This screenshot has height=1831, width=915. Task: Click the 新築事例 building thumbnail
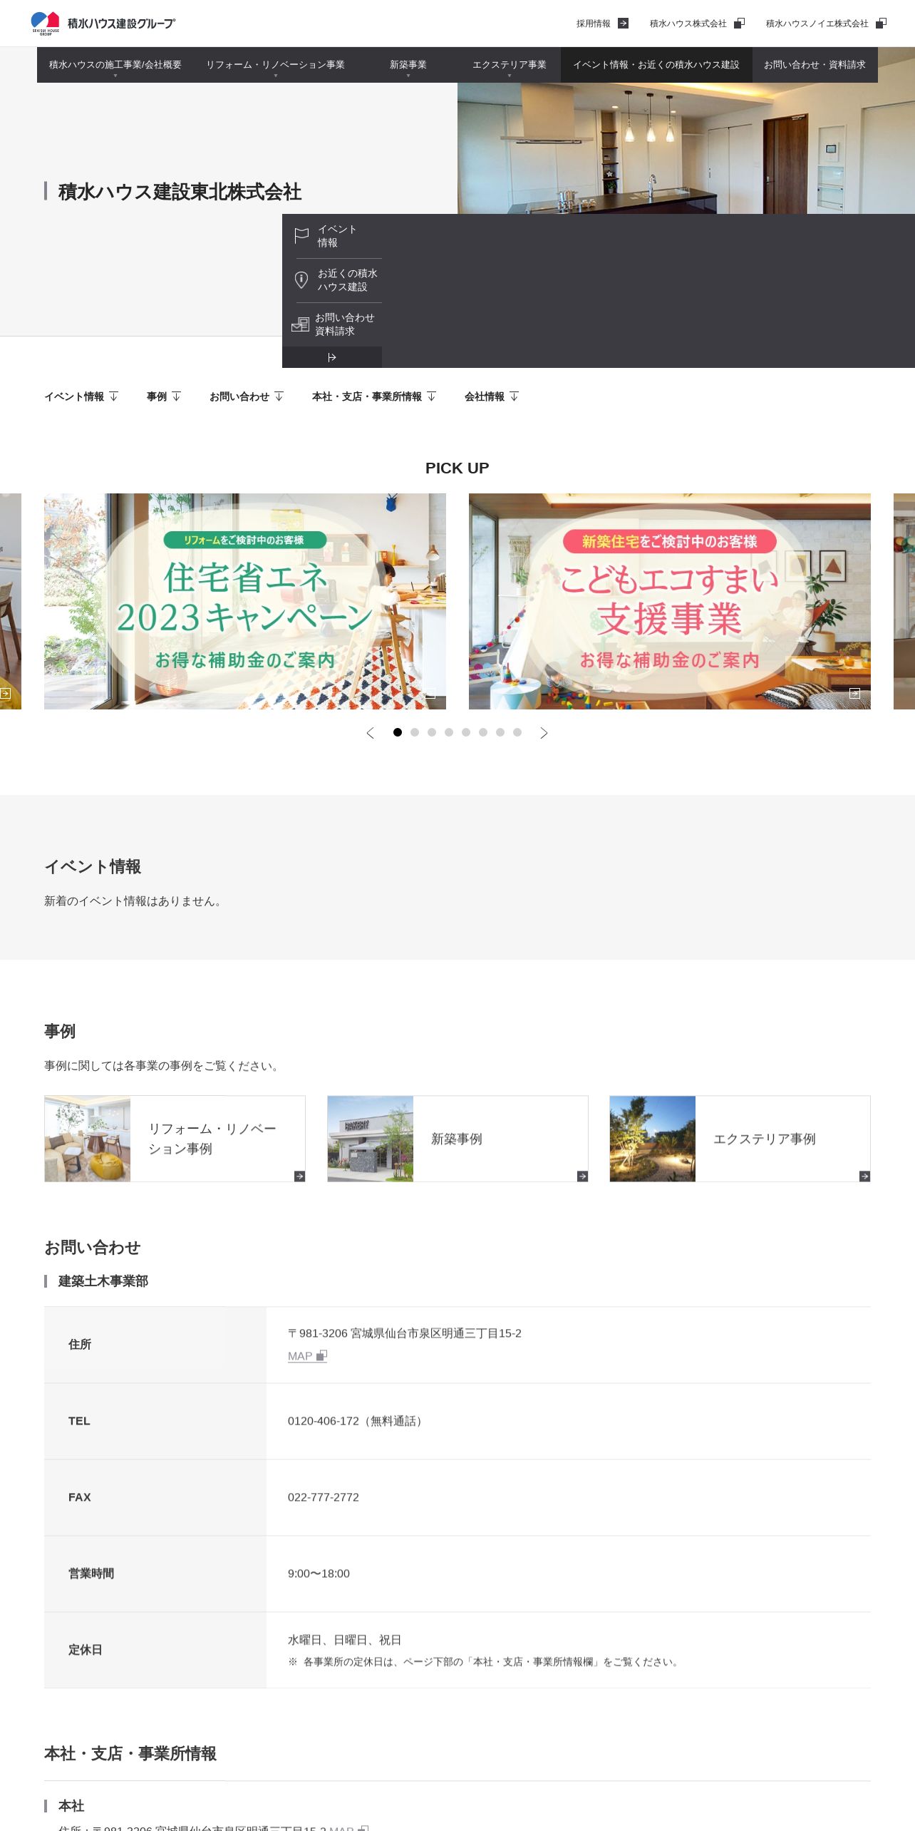(371, 1139)
